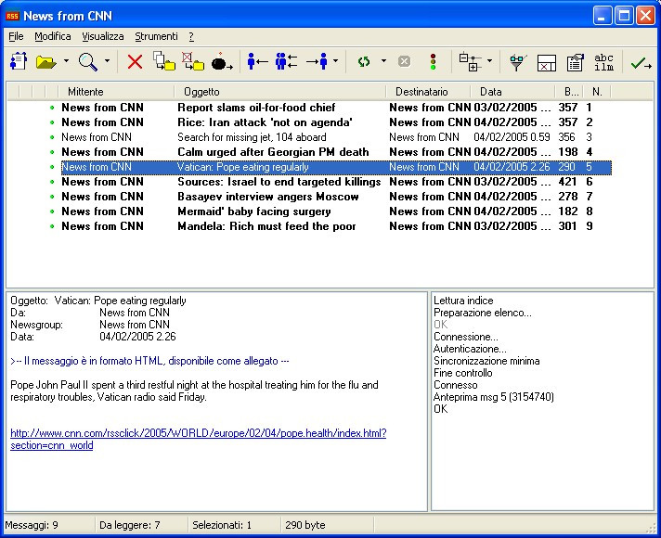This screenshot has height=538, width=661.
Task: Click the abc ilm font icon
Action: click(603, 62)
